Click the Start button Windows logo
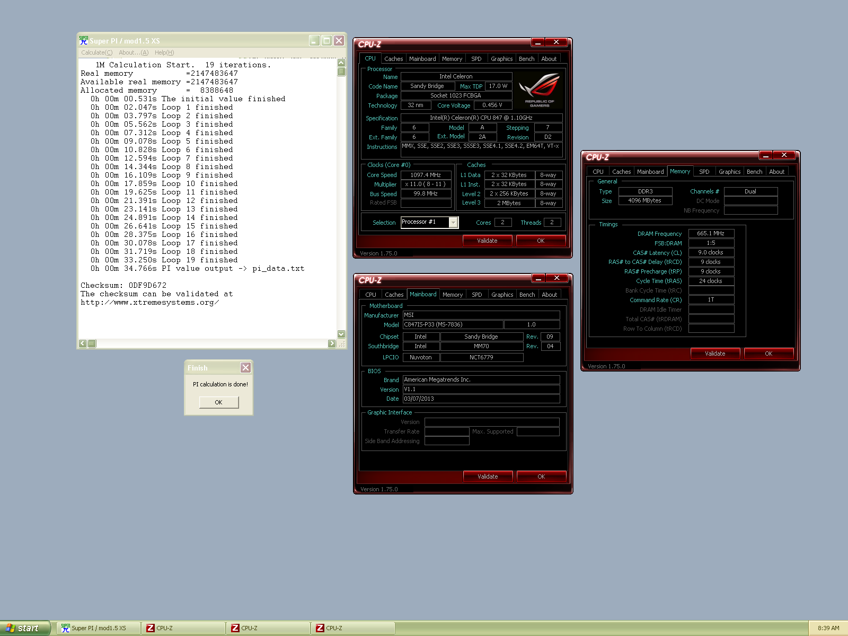Screen dimensions: 848x636 click(10, 628)
